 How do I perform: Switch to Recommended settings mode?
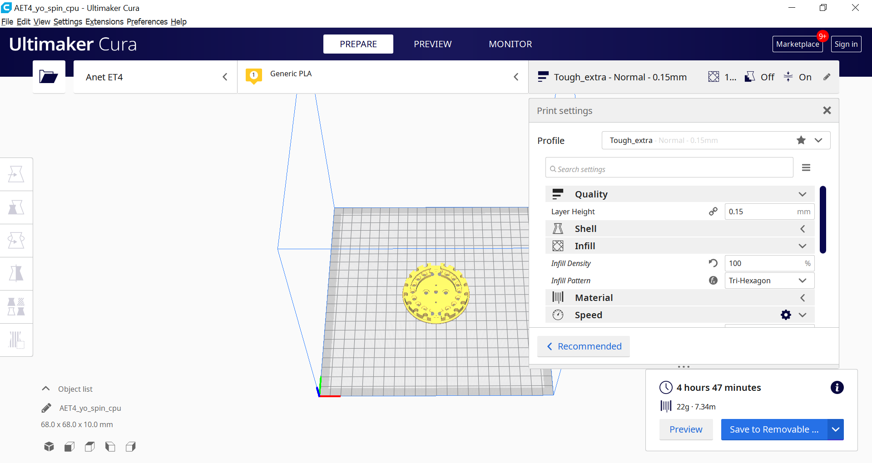click(x=584, y=346)
